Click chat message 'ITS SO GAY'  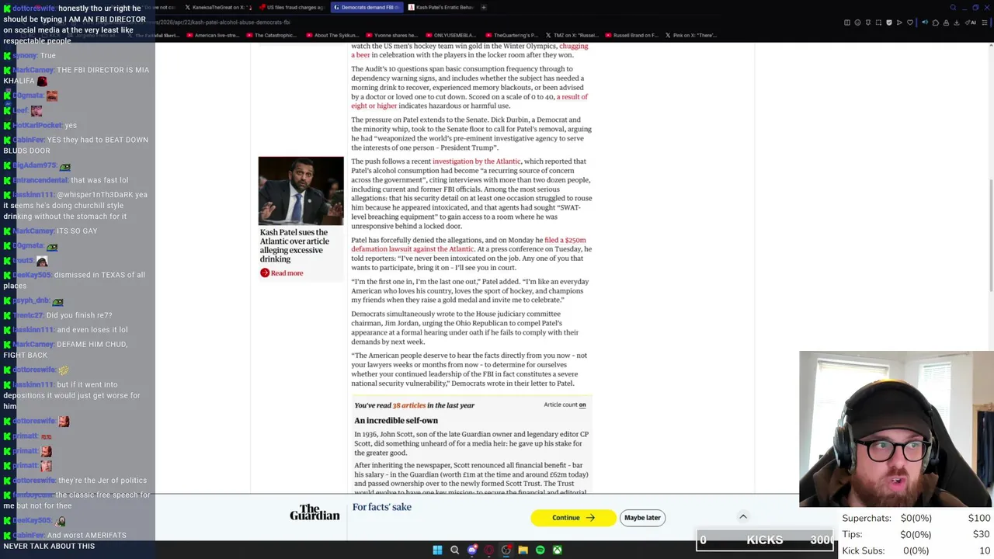(77, 231)
